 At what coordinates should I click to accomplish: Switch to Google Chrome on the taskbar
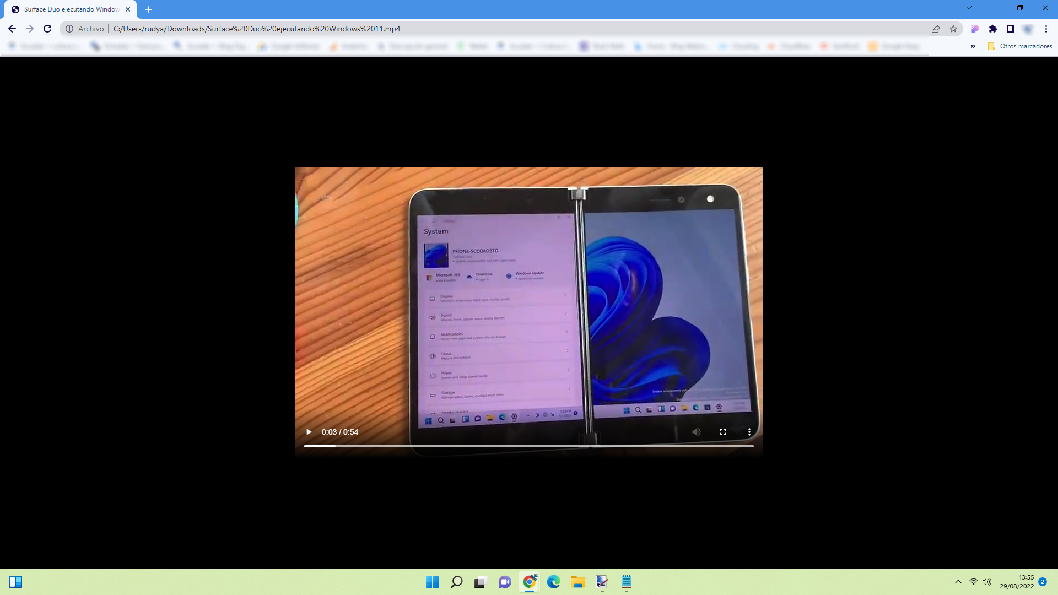pos(530,582)
